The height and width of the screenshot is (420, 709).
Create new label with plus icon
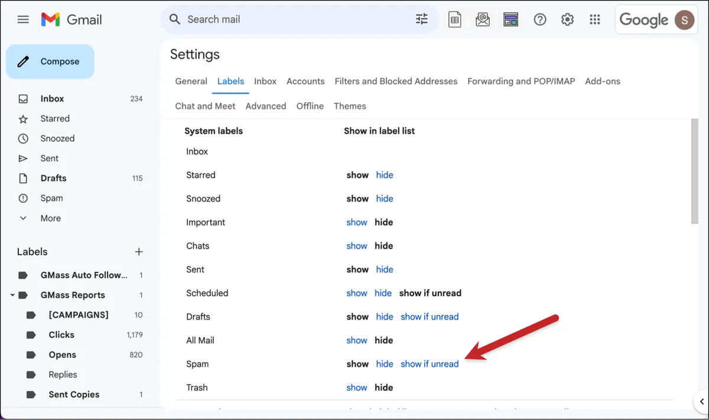[139, 252]
